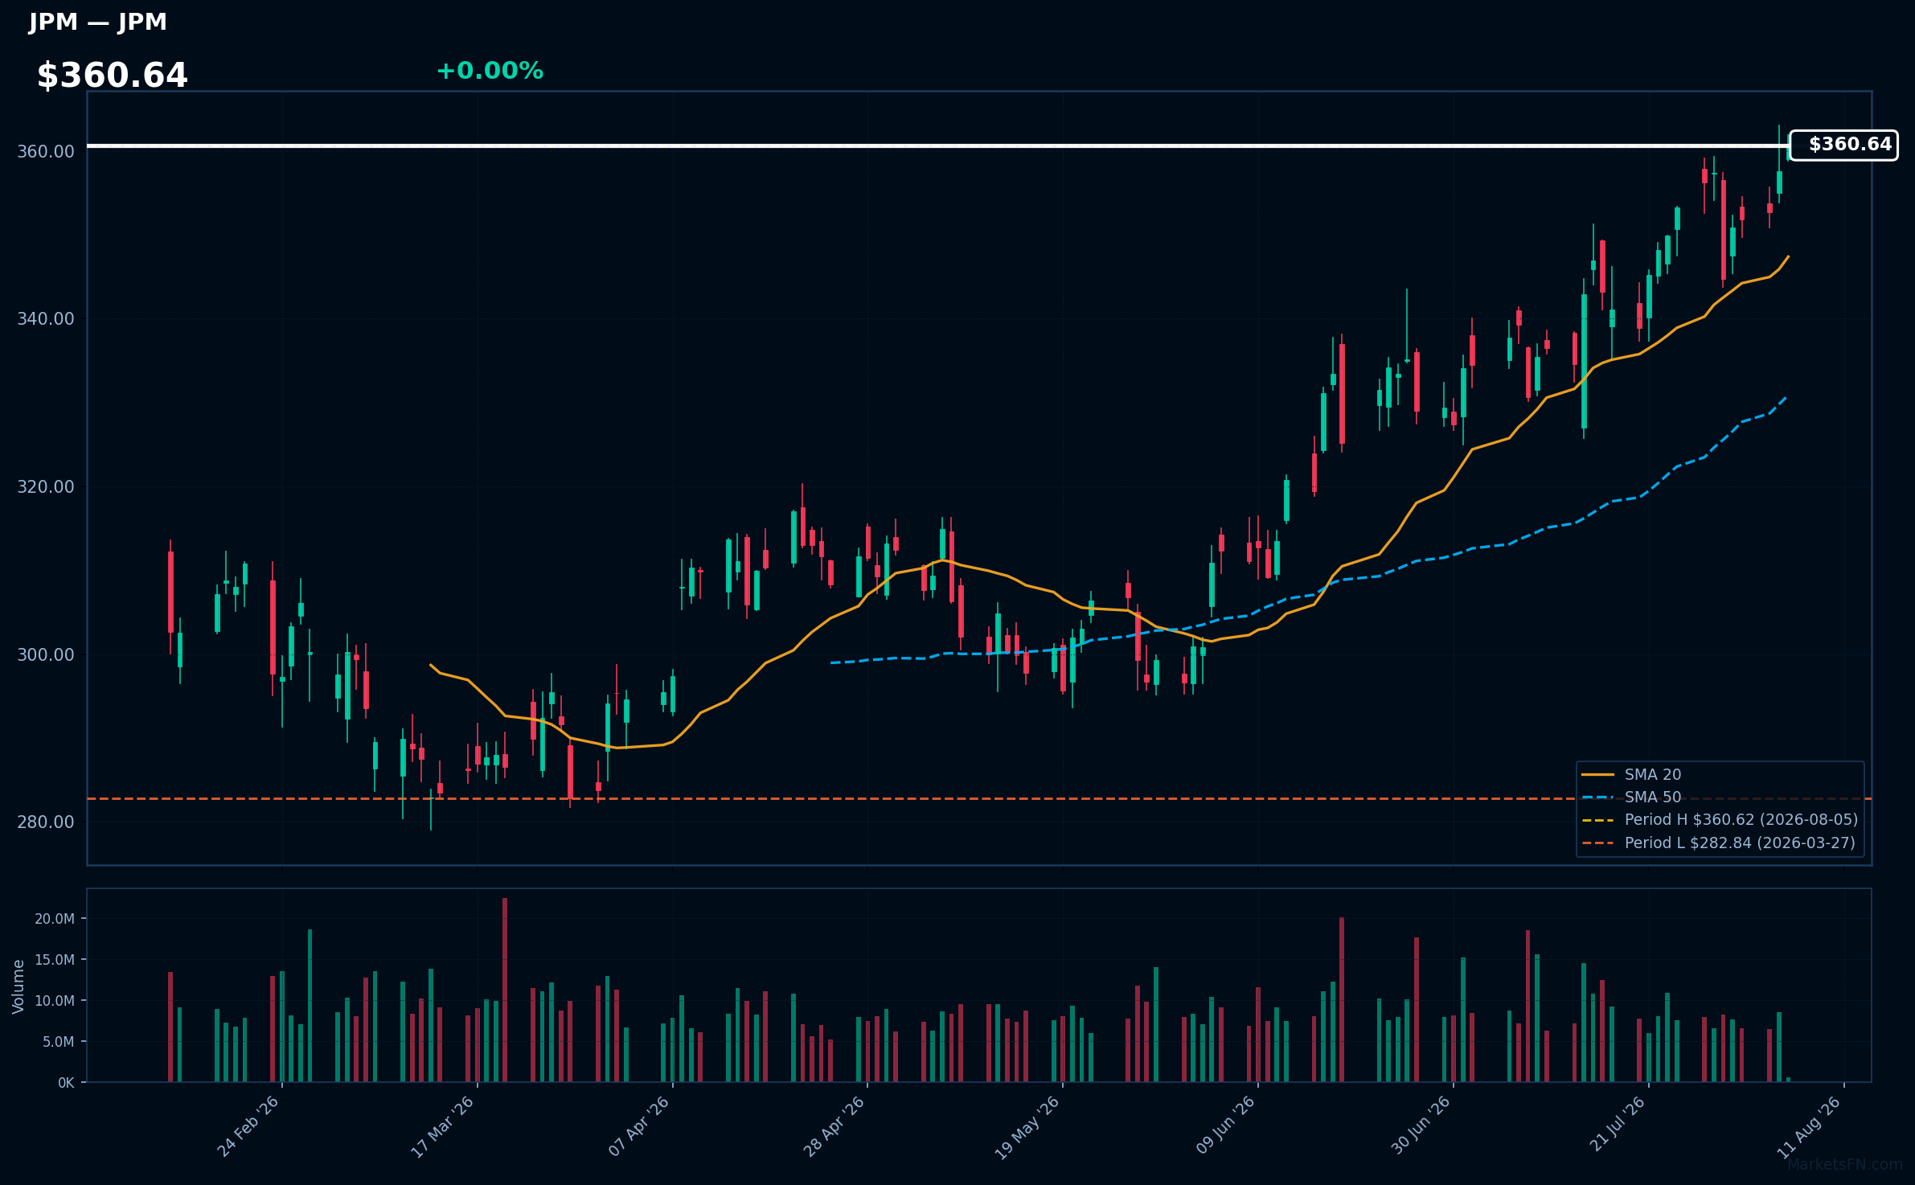Click the orange SMA 20 legend line sample

pos(1598,774)
